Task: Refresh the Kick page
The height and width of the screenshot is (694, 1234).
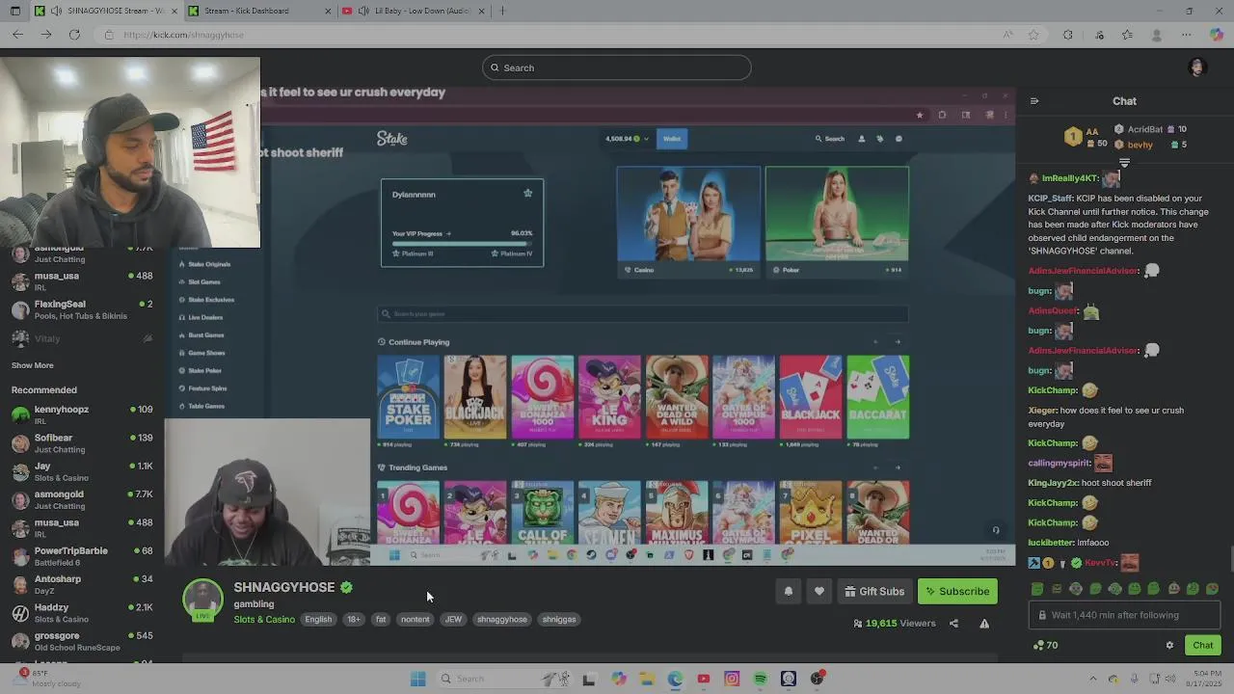Action: pyautogui.click(x=74, y=35)
